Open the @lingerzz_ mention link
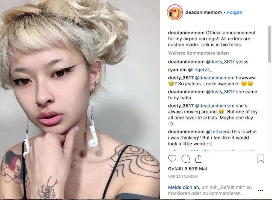 (x=200, y=70)
